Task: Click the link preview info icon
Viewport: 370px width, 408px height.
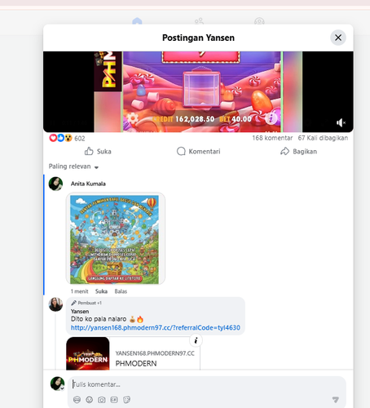Action: point(196,340)
